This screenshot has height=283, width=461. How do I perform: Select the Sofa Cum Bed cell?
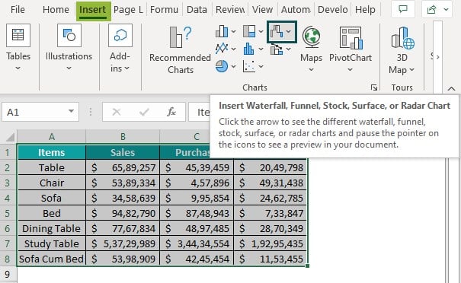tap(52, 259)
